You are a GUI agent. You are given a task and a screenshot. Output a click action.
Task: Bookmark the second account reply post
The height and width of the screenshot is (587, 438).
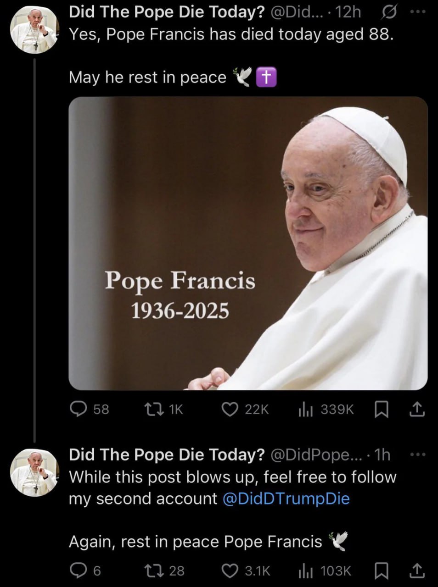(x=380, y=570)
